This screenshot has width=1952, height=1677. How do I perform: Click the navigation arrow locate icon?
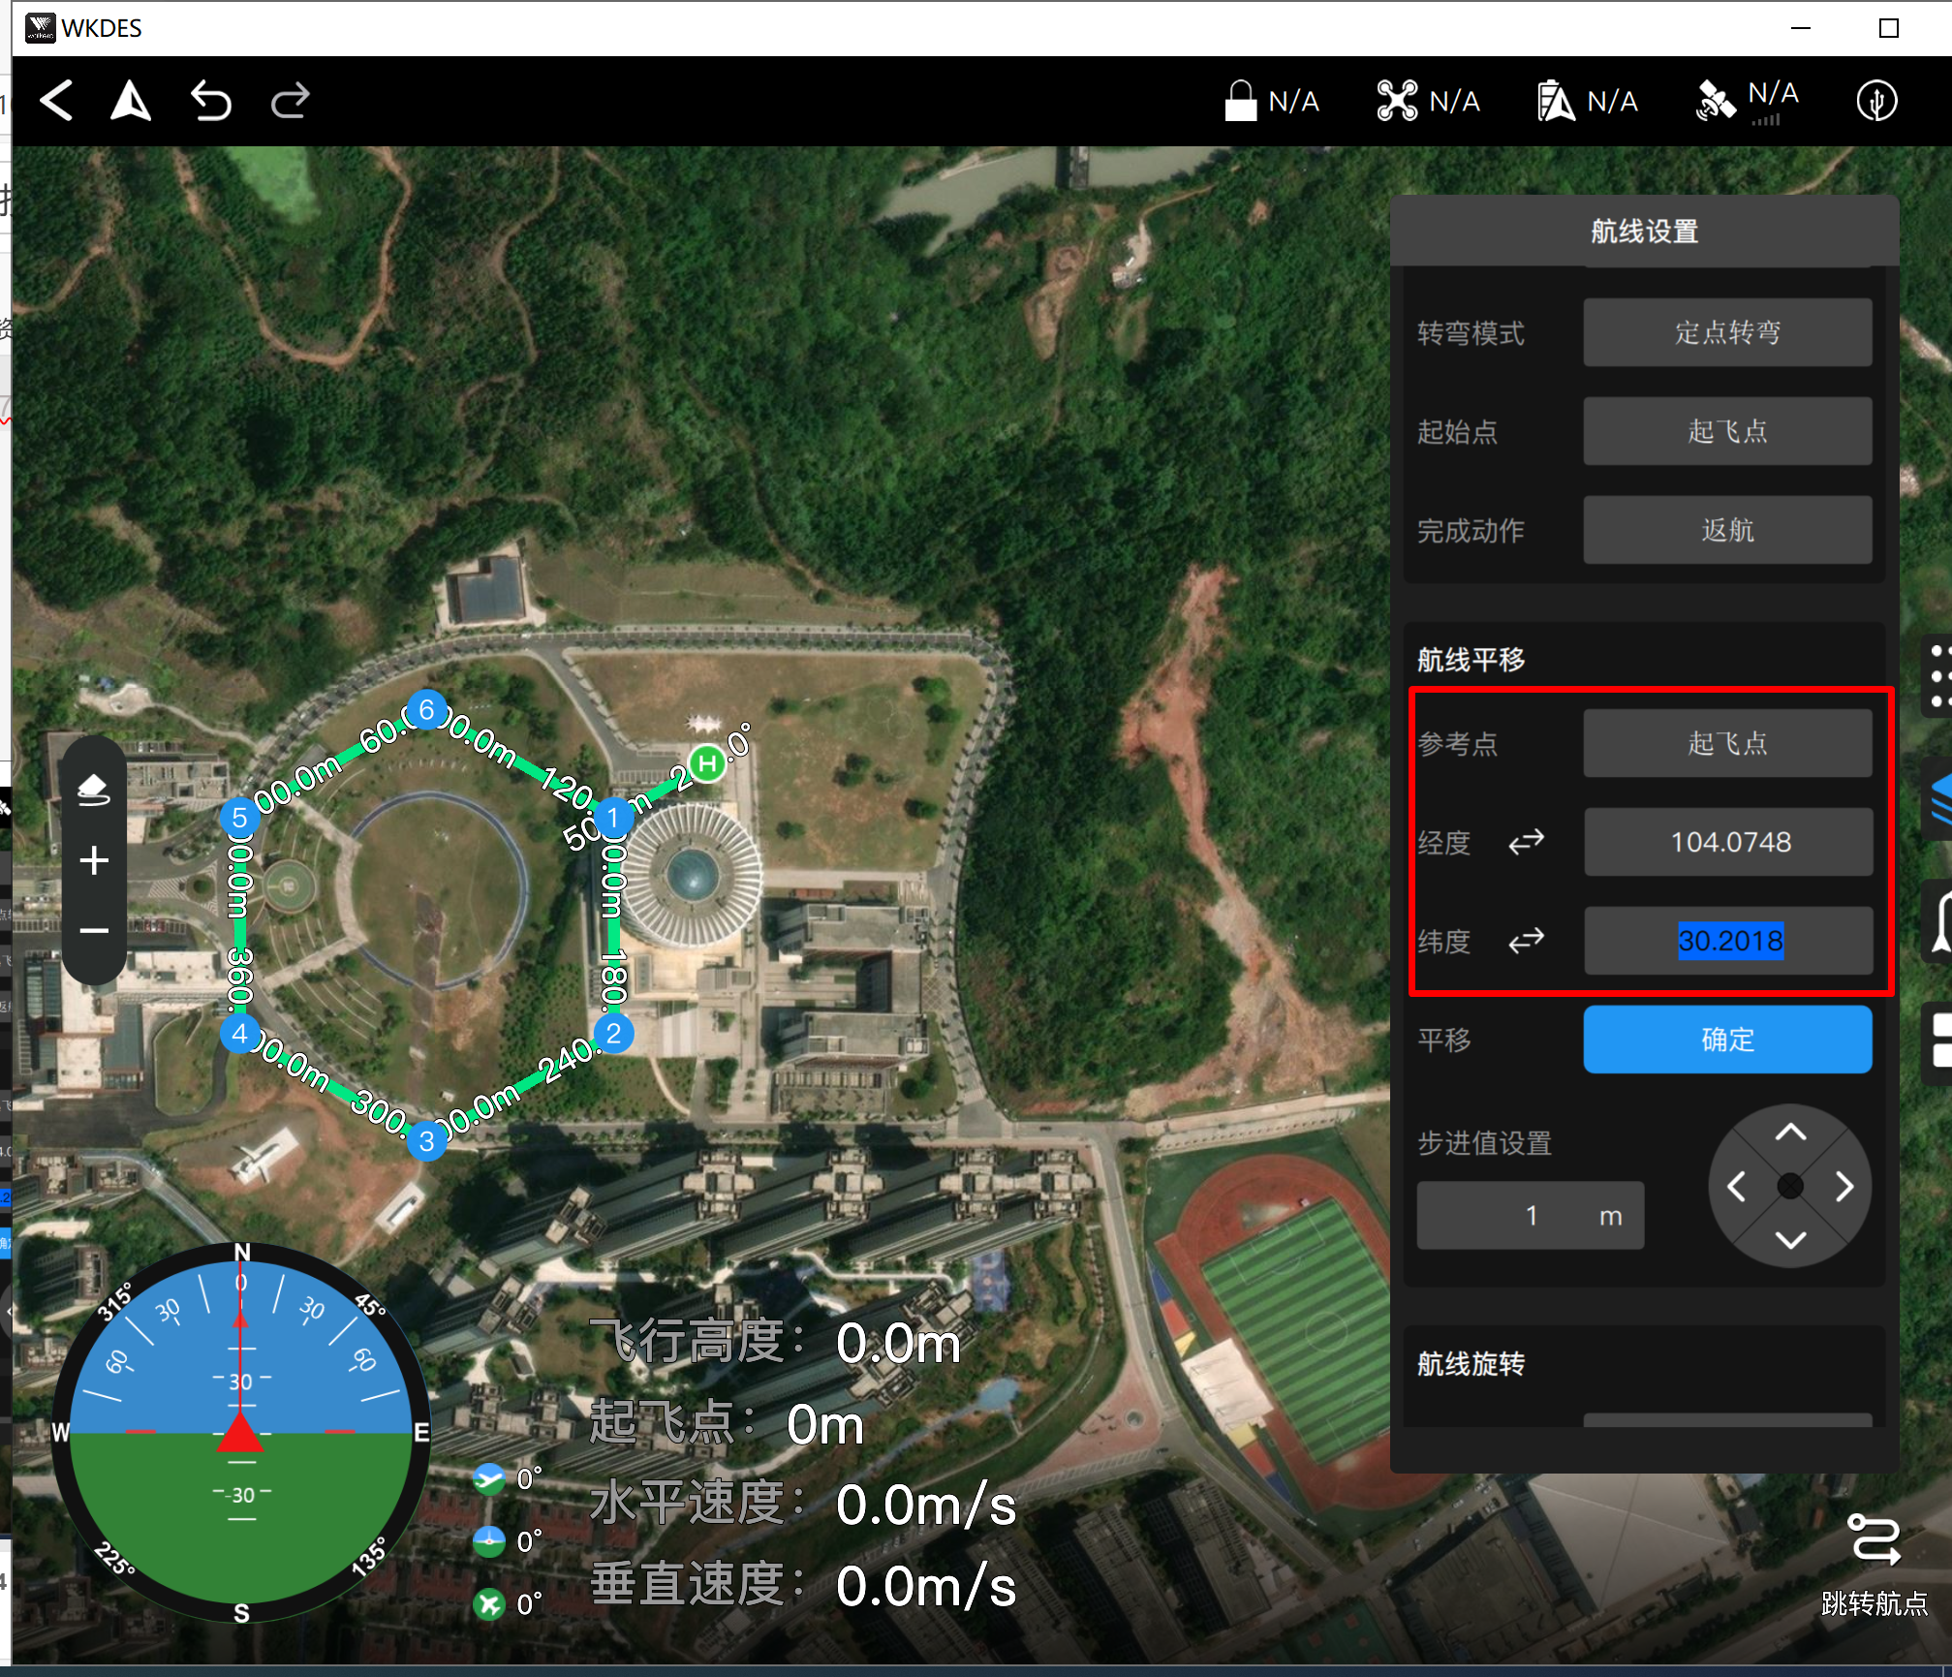[131, 101]
